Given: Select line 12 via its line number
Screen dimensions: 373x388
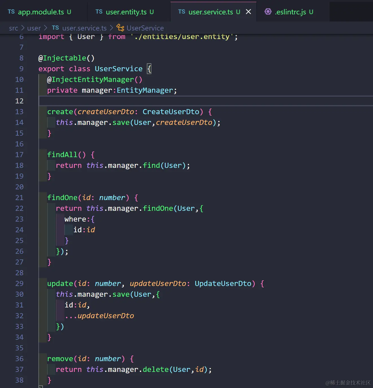Looking at the screenshot, I should pyautogui.click(x=19, y=101).
